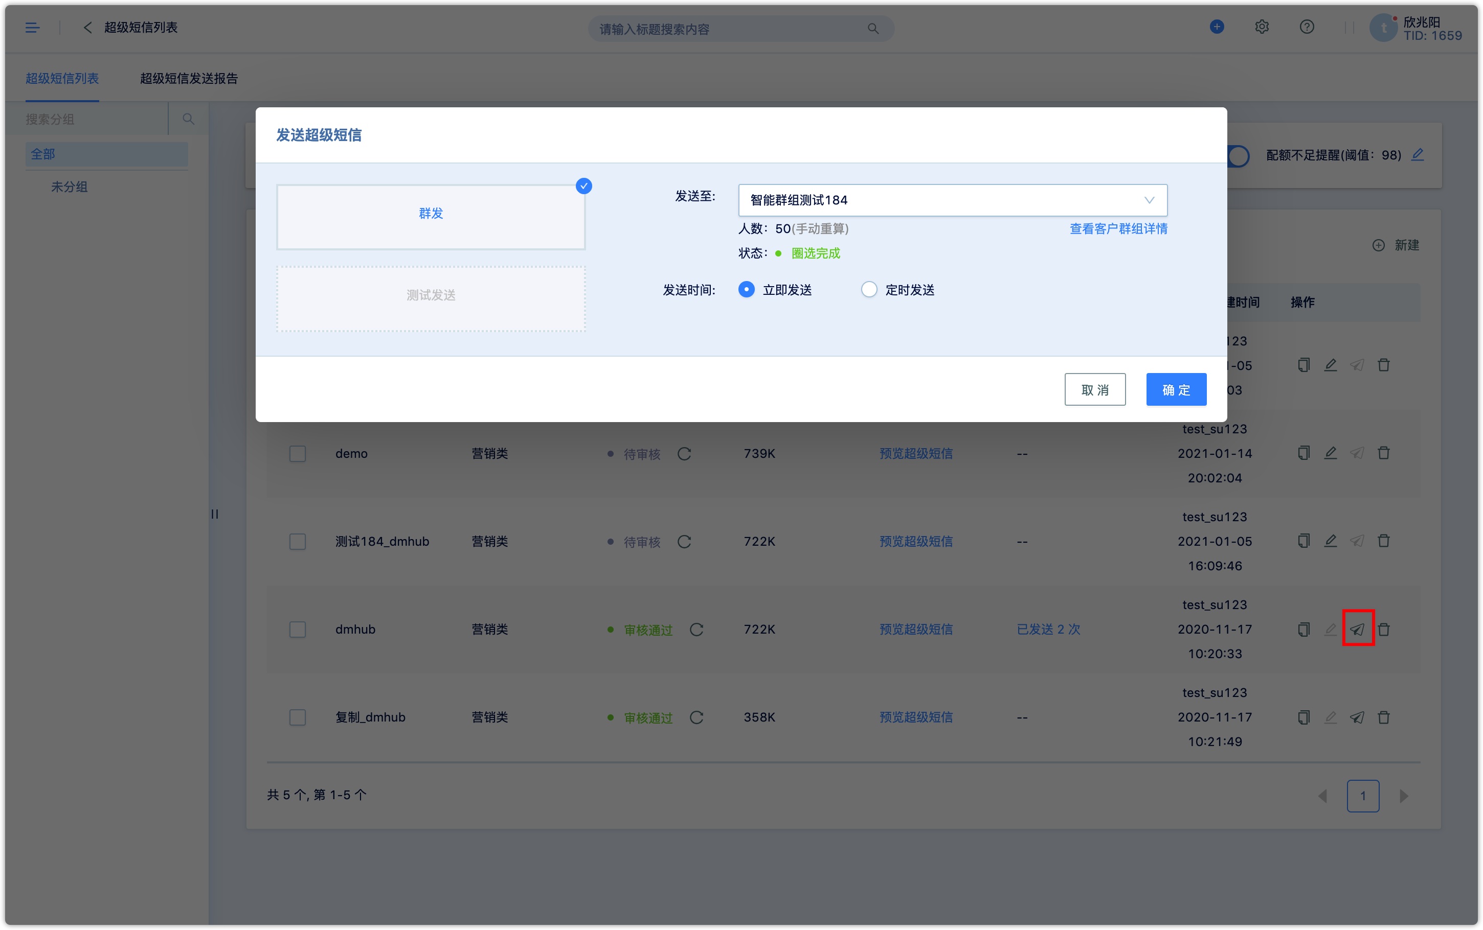Edit the quota threshold pencil icon
Viewport: 1483px width, 930px height.
[x=1418, y=154]
